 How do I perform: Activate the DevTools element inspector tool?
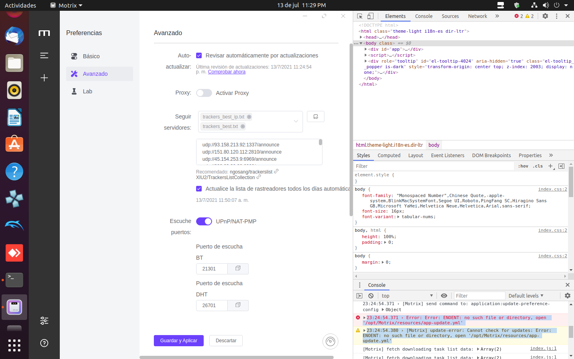(x=360, y=16)
